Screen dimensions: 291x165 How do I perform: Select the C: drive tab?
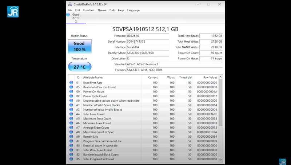click(x=76, y=18)
